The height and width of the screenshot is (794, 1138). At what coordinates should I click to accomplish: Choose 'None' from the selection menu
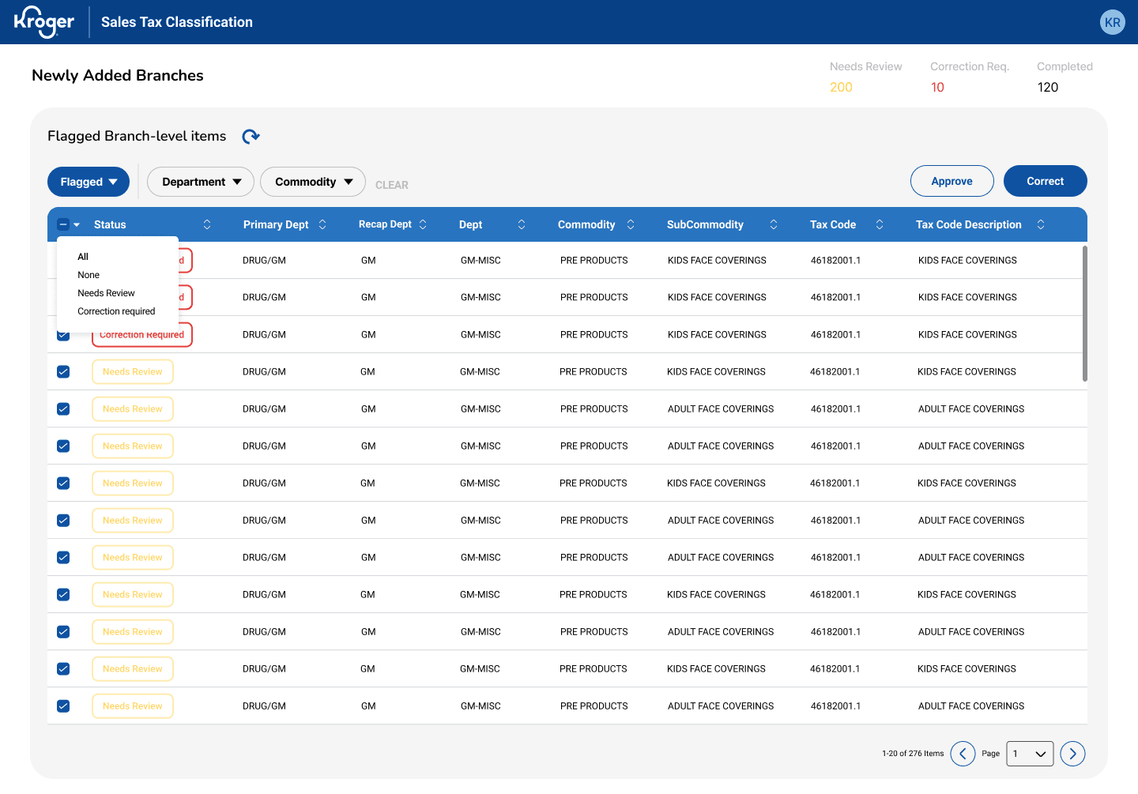click(89, 275)
